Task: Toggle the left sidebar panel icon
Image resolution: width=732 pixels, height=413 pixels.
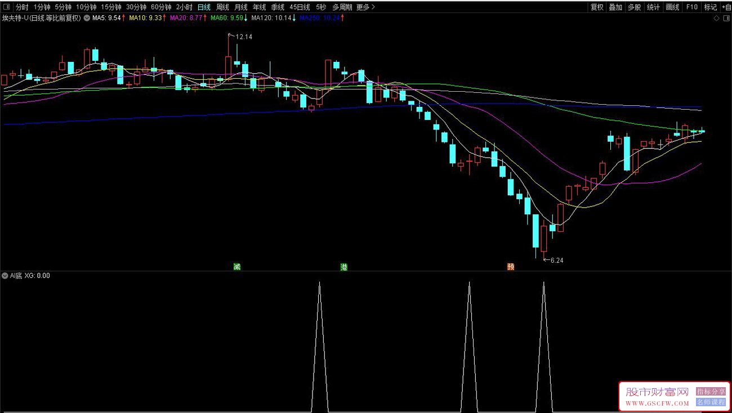Action: coord(7,7)
